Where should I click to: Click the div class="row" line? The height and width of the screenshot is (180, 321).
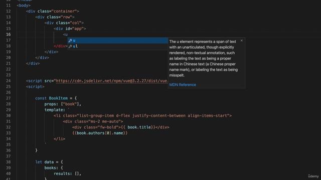click(x=55, y=17)
